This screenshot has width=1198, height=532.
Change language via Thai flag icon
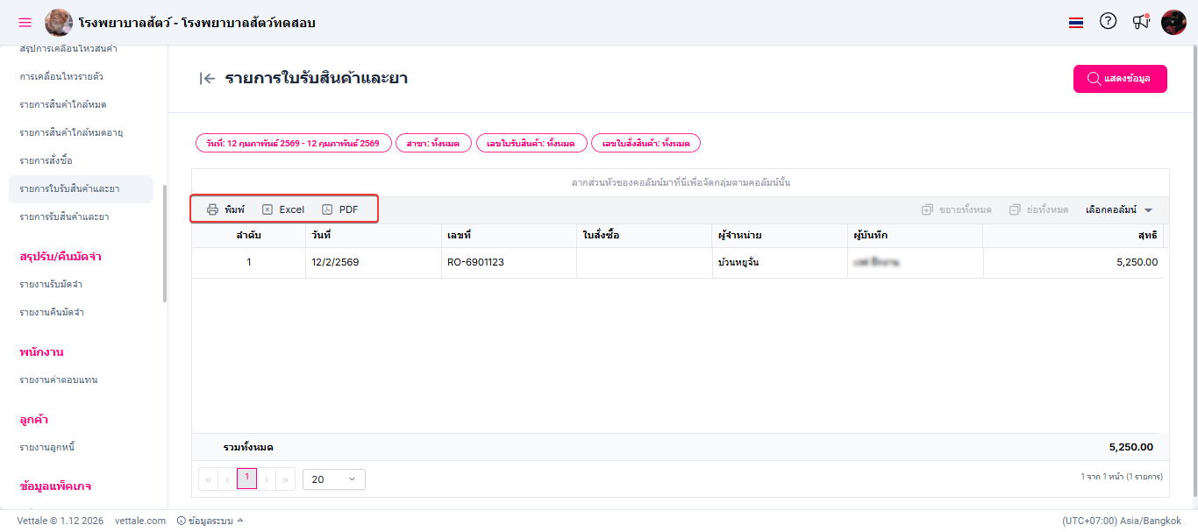(1076, 23)
